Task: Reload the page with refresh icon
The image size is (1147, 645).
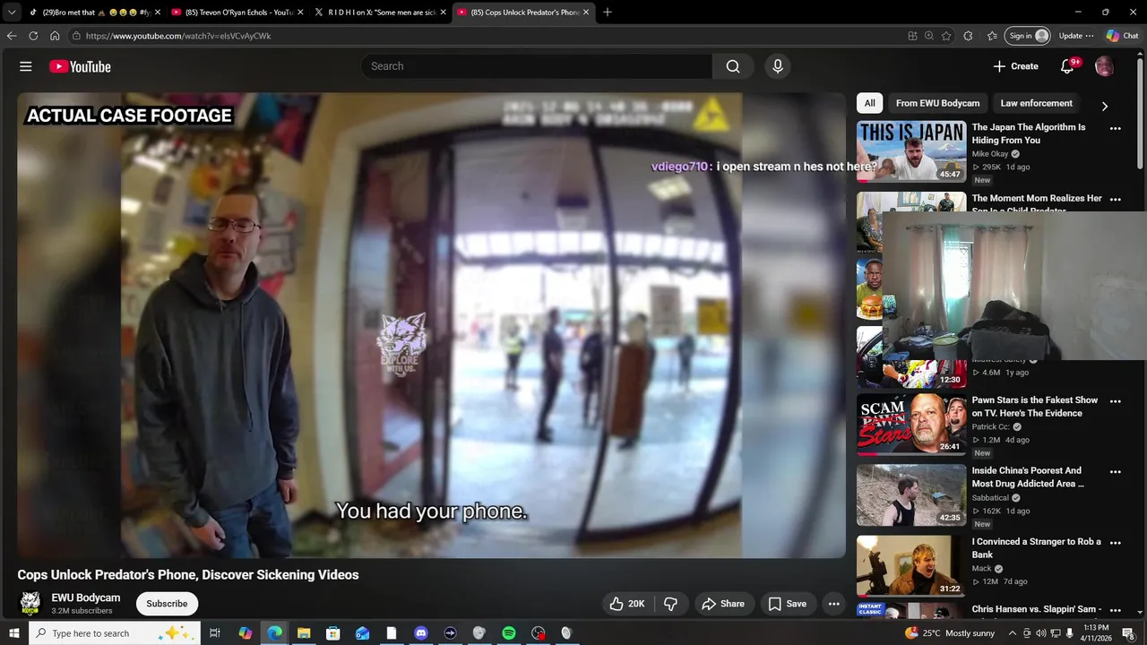Action: (x=33, y=36)
